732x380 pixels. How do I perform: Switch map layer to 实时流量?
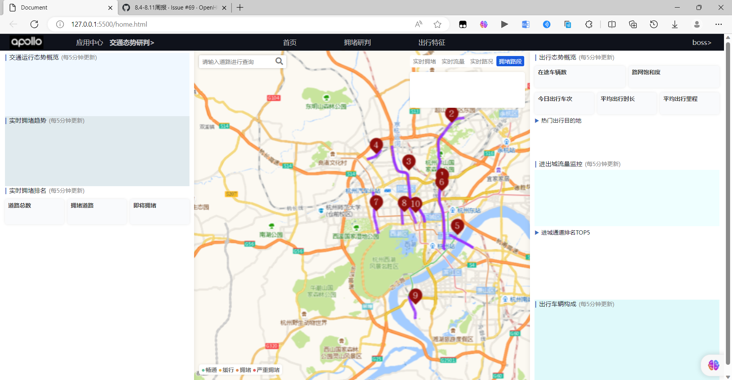tap(453, 61)
